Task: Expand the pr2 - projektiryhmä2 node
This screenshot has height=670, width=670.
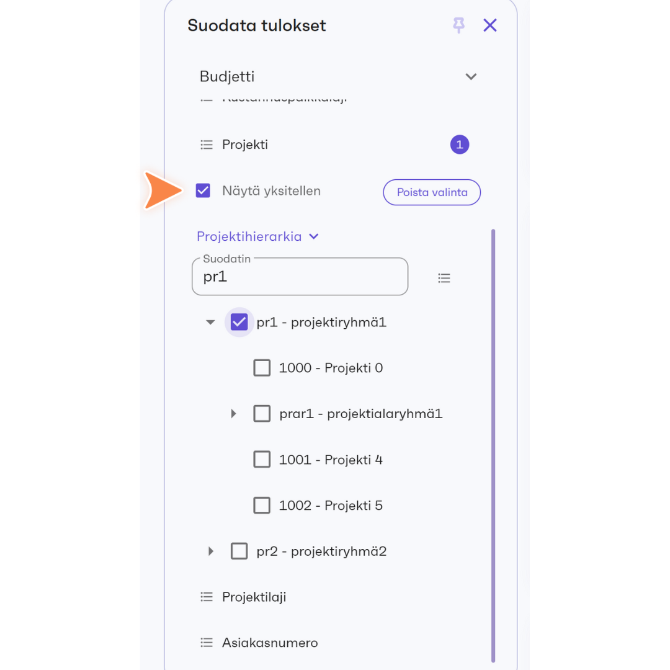Action: 211,552
